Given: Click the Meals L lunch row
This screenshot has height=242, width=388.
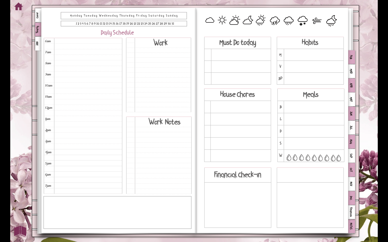Looking at the screenshot, I should (314, 119).
